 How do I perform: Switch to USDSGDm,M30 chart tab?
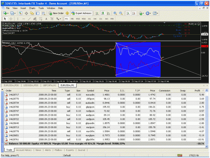click(x=31, y=85)
